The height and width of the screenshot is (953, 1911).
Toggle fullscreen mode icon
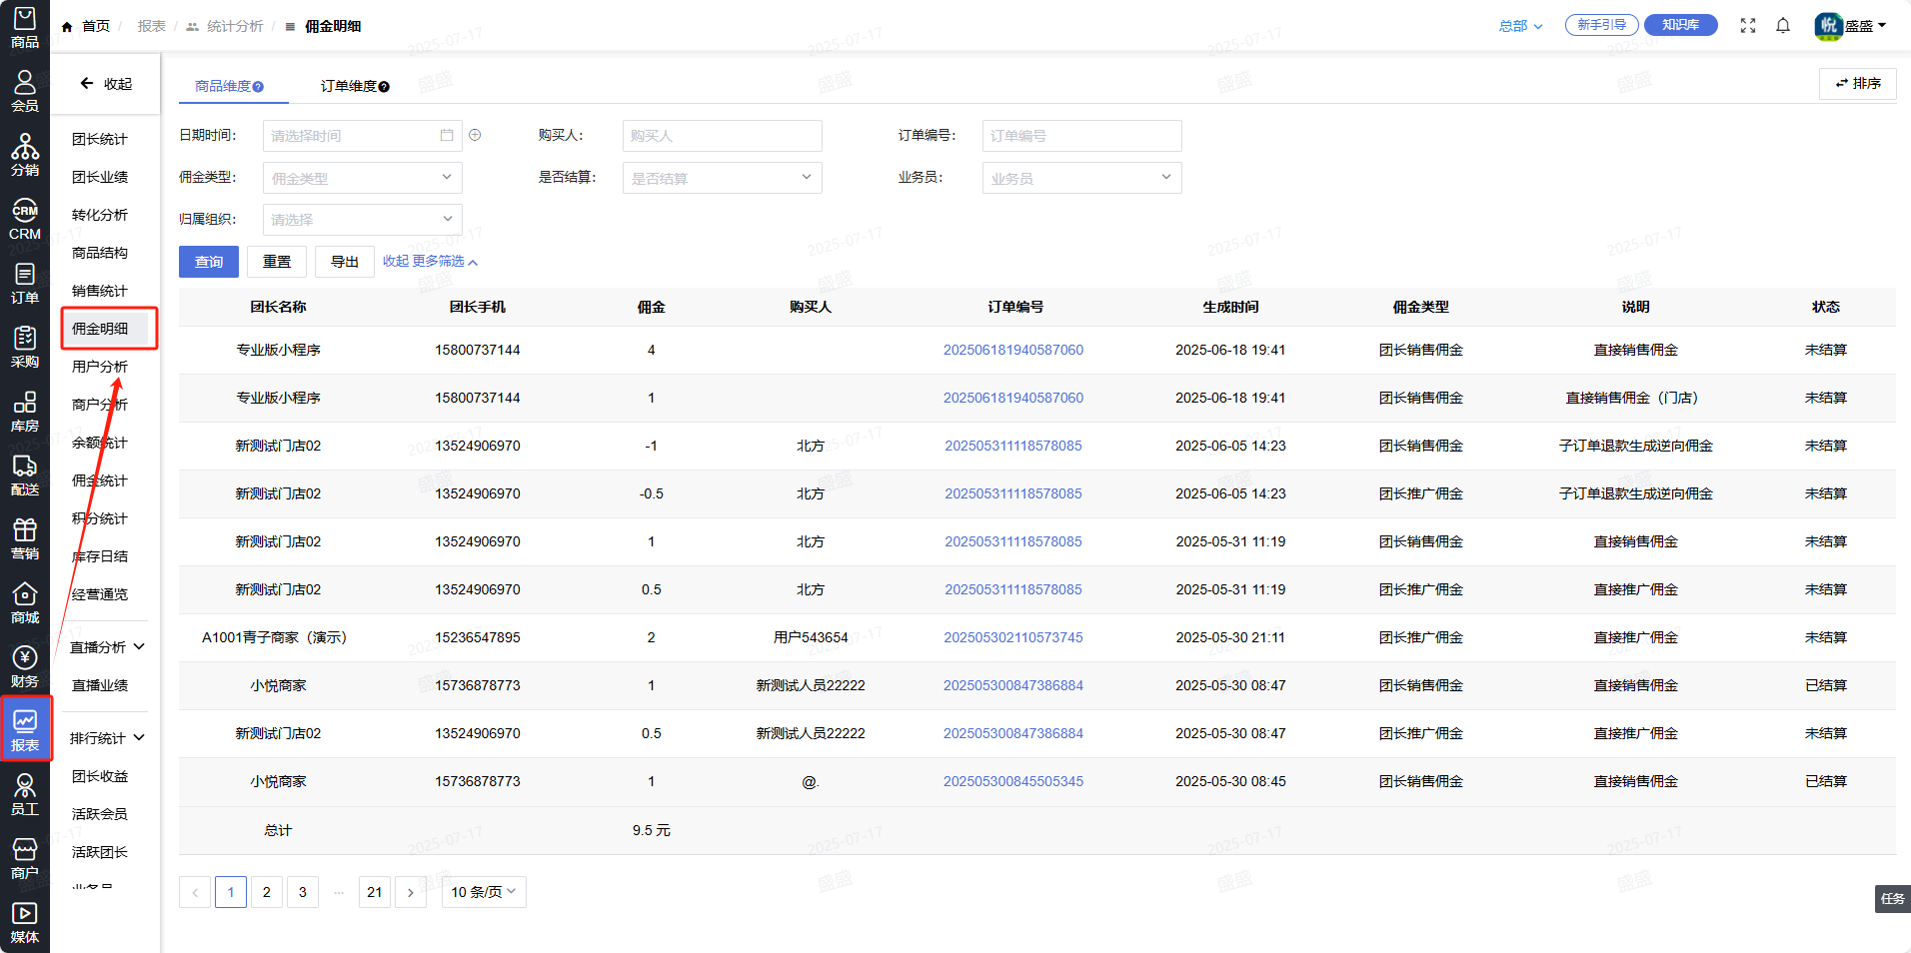(x=1747, y=26)
